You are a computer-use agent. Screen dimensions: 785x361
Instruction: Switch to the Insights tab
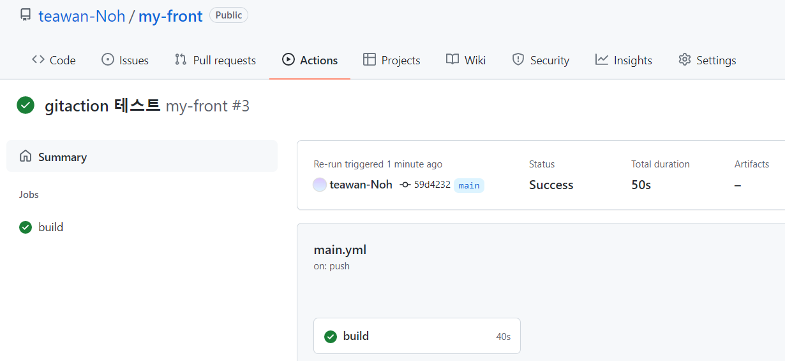pos(624,60)
